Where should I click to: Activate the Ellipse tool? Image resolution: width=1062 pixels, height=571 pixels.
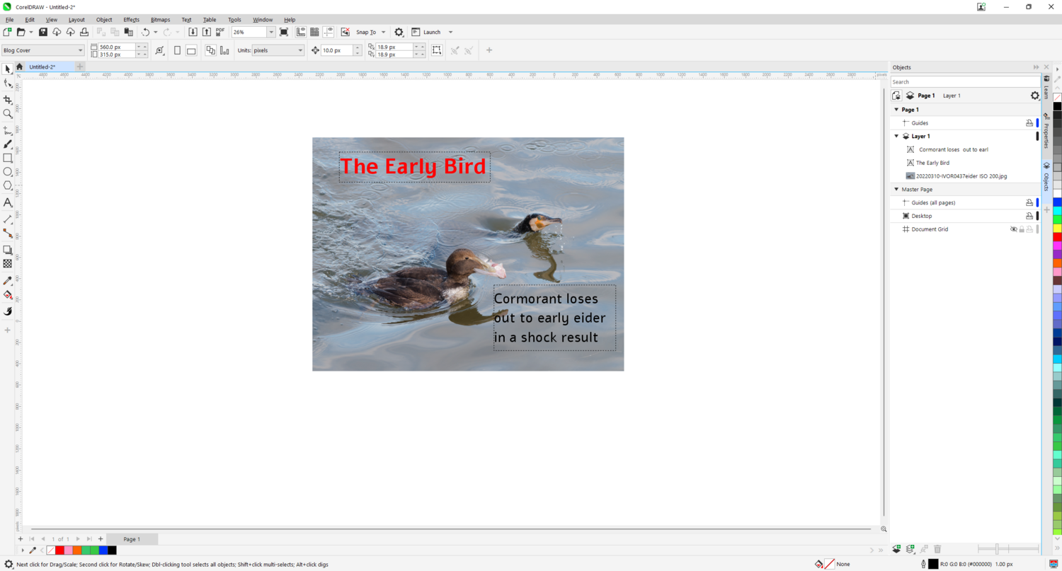pyautogui.click(x=8, y=172)
